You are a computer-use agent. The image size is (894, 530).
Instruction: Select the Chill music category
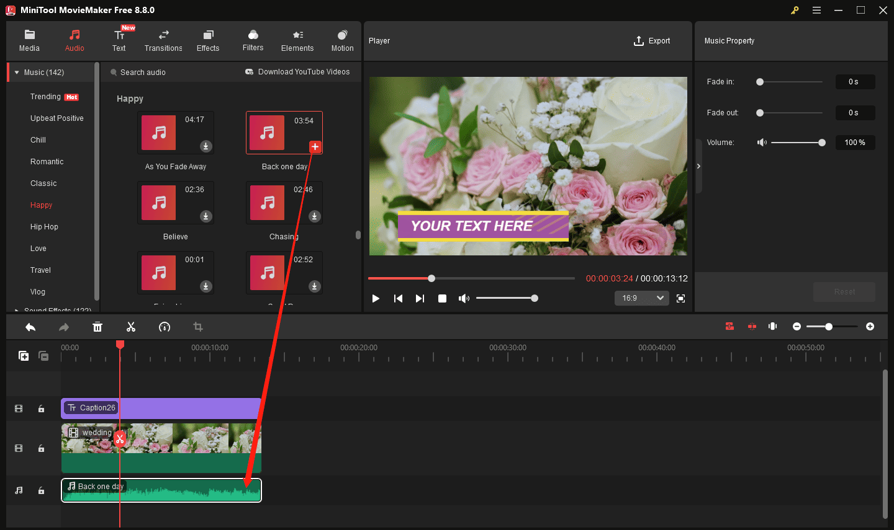pyautogui.click(x=38, y=140)
